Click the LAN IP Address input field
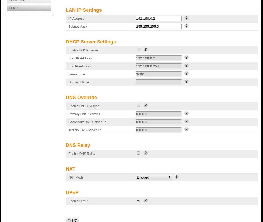The image size is (263, 222). coord(159,18)
